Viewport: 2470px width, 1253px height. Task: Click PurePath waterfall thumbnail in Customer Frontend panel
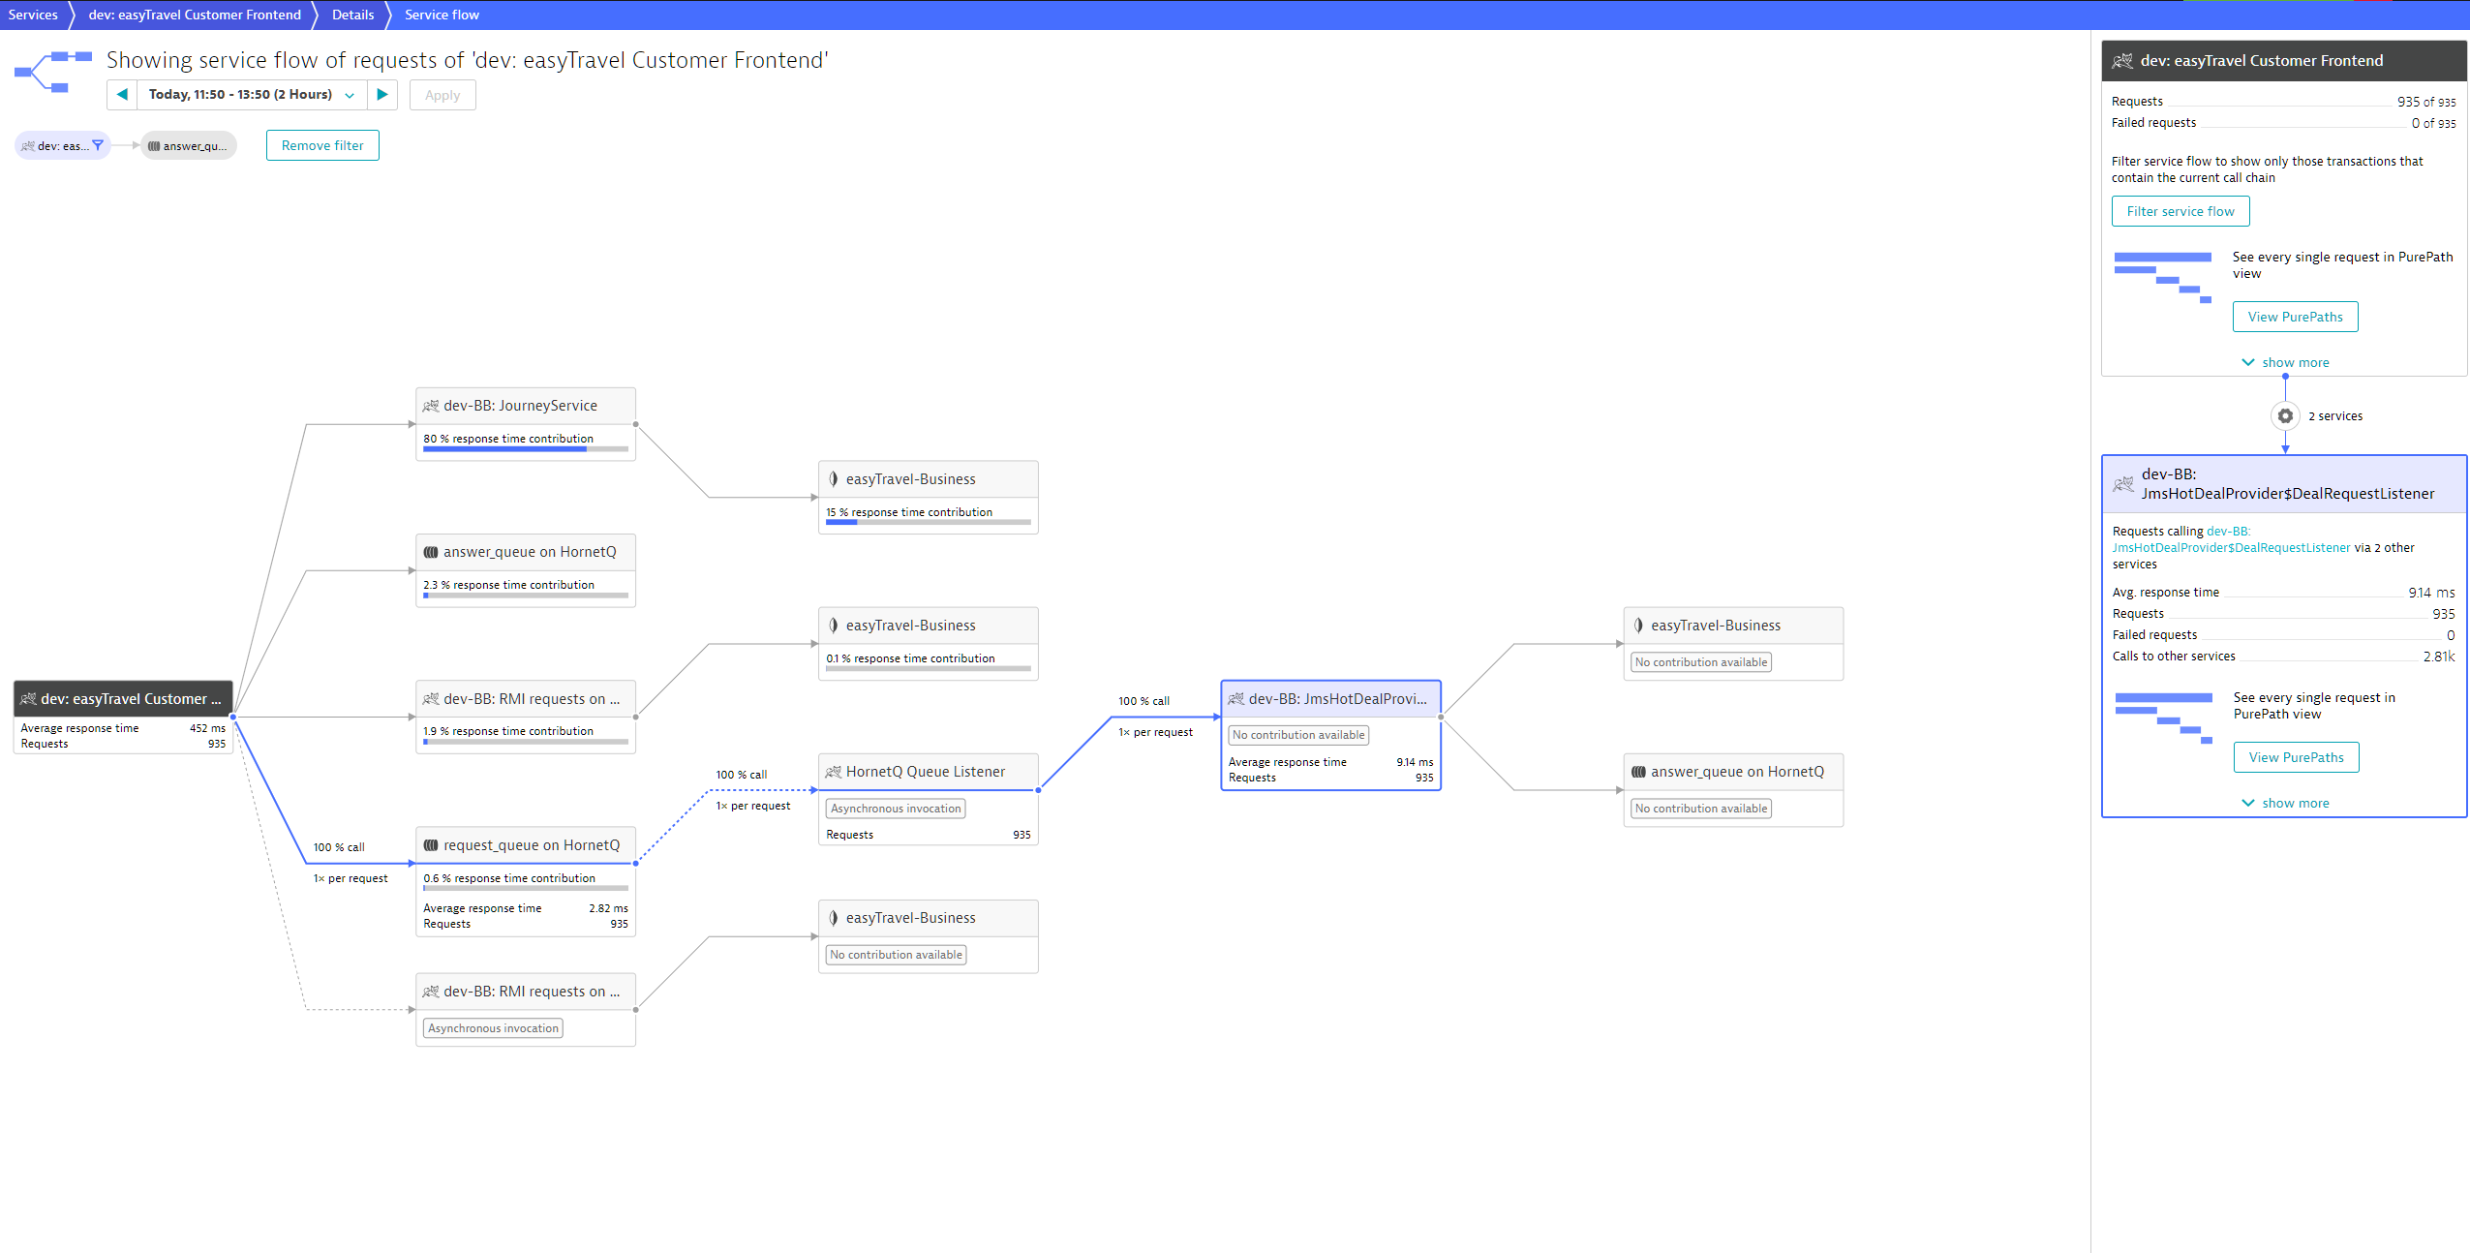pyautogui.click(x=2164, y=277)
